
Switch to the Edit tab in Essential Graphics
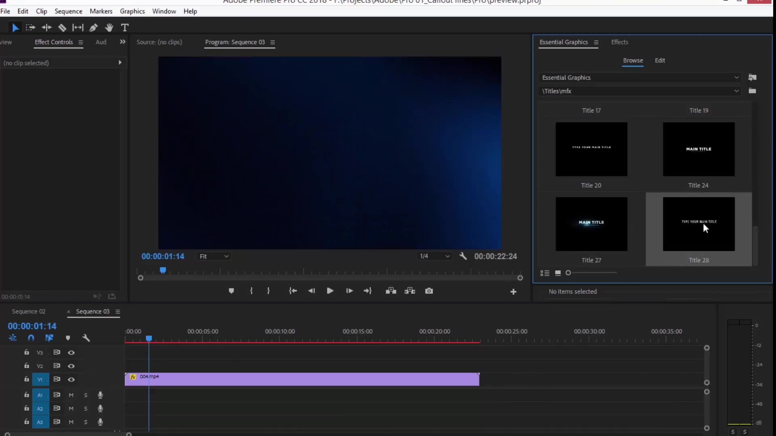pyautogui.click(x=660, y=60)
